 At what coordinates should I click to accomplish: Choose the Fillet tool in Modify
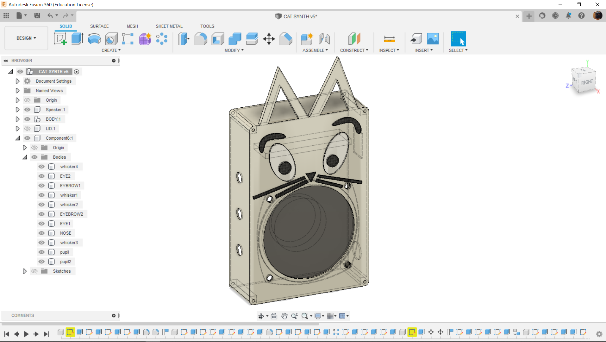201,39
